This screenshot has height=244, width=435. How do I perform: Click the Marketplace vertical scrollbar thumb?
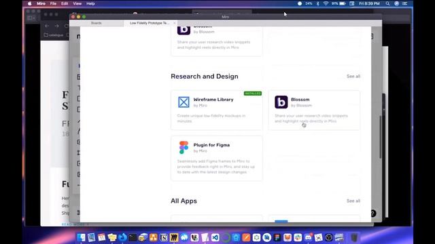(x=381, y=137)
